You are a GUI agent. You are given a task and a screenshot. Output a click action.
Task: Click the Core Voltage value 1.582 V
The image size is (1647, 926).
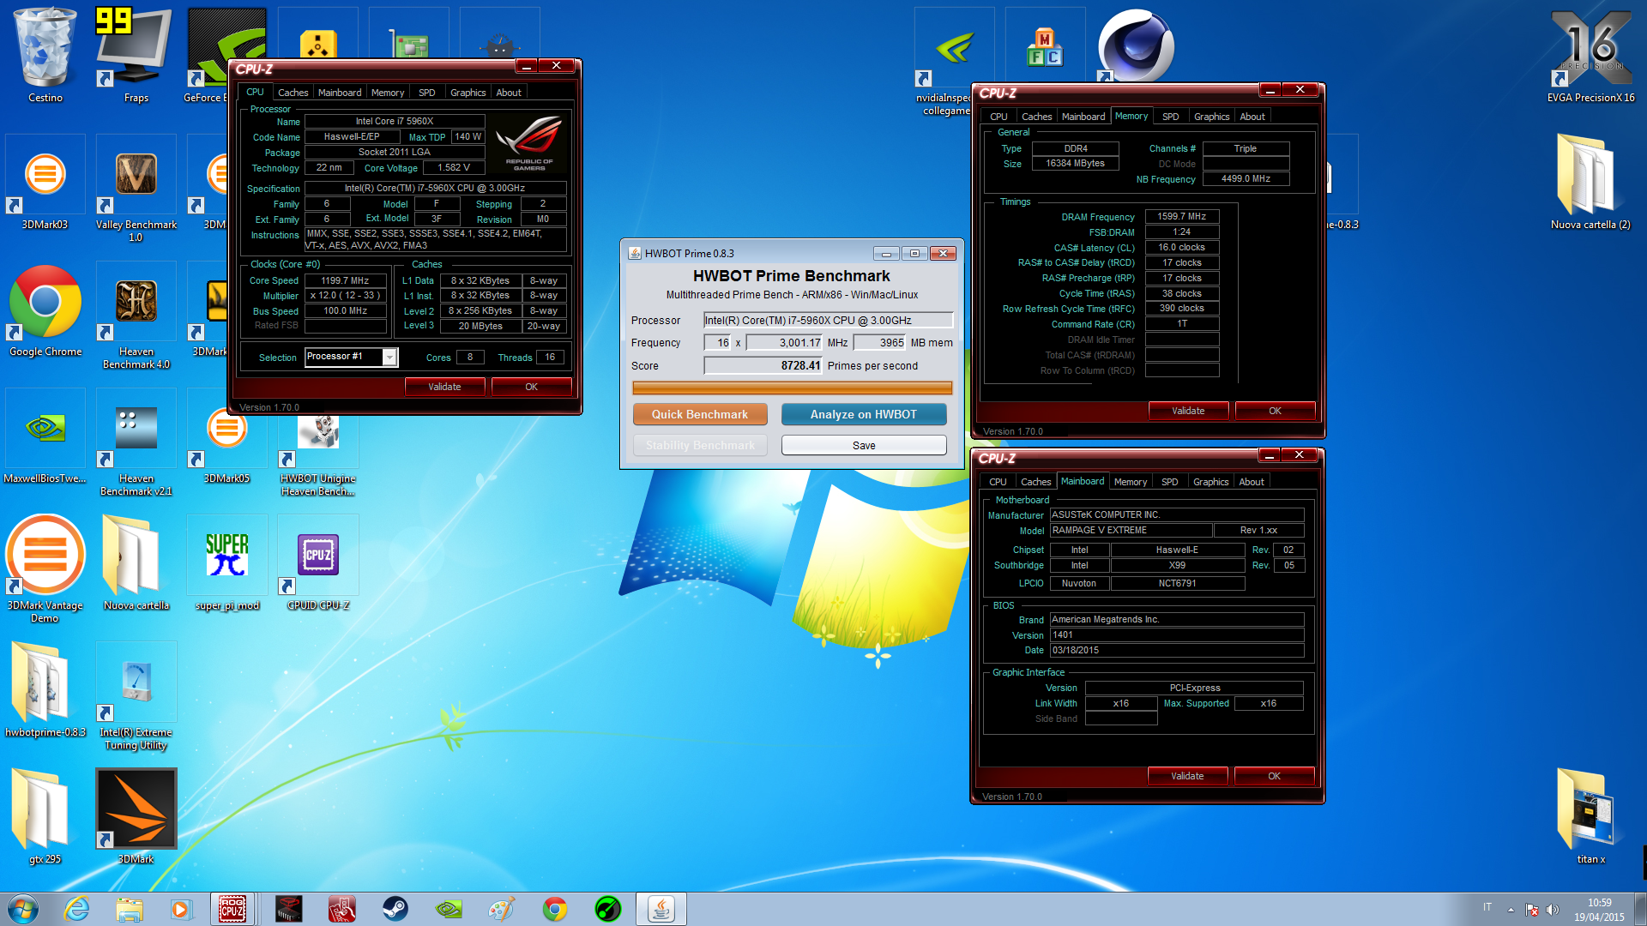454,167
